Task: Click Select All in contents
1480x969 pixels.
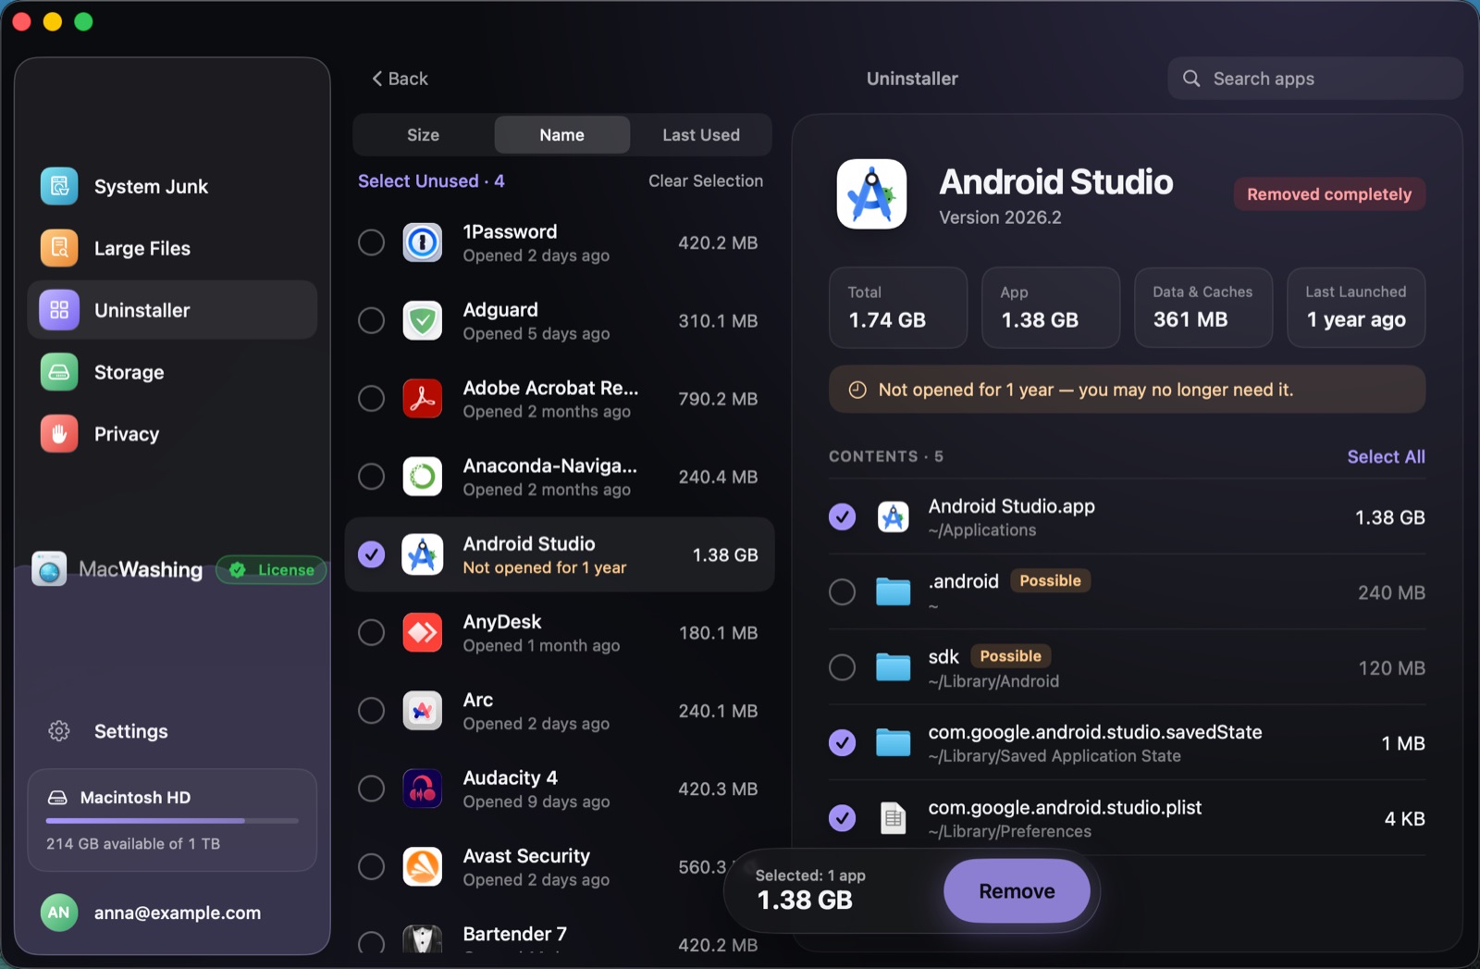Action: (1386, 456)
